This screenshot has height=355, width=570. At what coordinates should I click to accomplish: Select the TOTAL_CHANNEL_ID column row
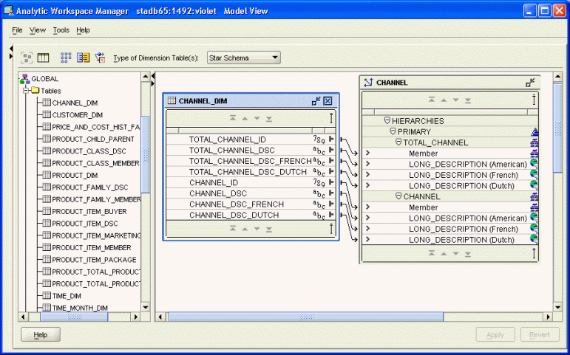click(x=227, y=139)
